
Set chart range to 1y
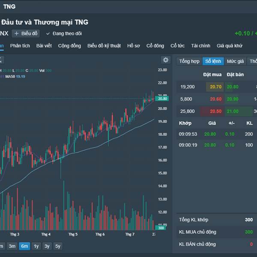(x=36, y=246)
